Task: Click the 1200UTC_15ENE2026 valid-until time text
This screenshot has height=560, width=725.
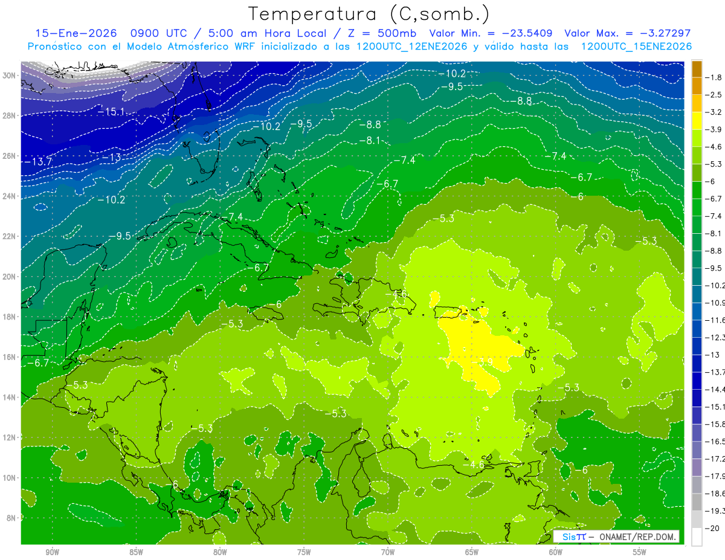Action: pyautogui.click(x=636, y=47)
